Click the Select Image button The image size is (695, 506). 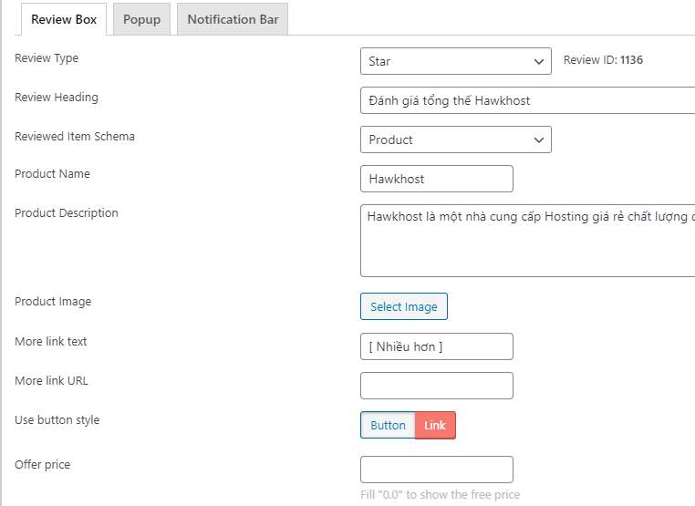click(404, 306)
